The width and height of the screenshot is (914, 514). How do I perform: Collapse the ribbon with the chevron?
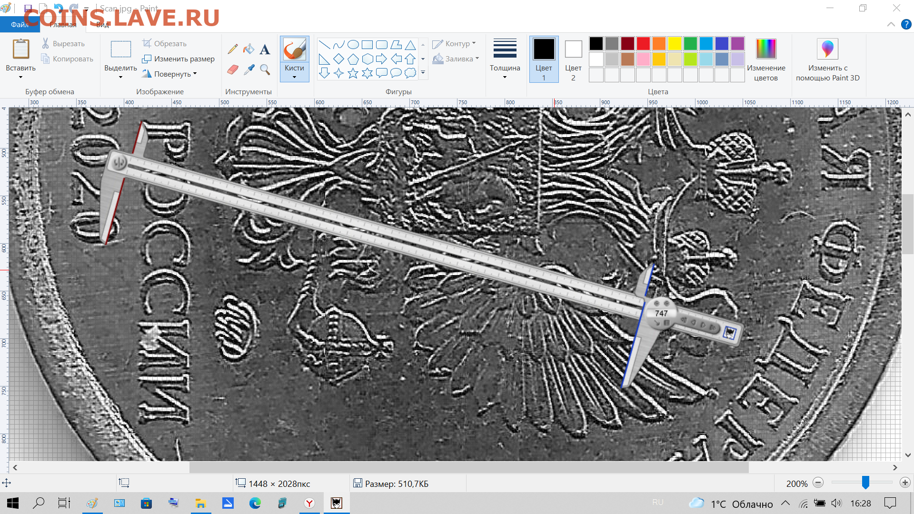[x=891, y=24]
